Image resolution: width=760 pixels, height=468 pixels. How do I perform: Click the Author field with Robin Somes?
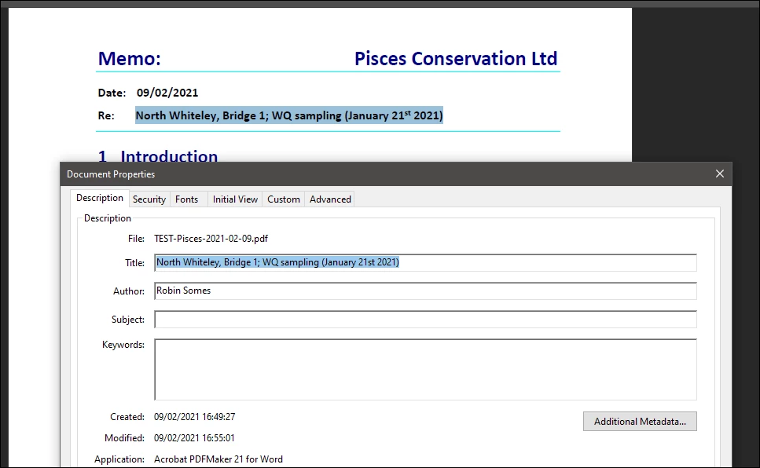(425, 291)
